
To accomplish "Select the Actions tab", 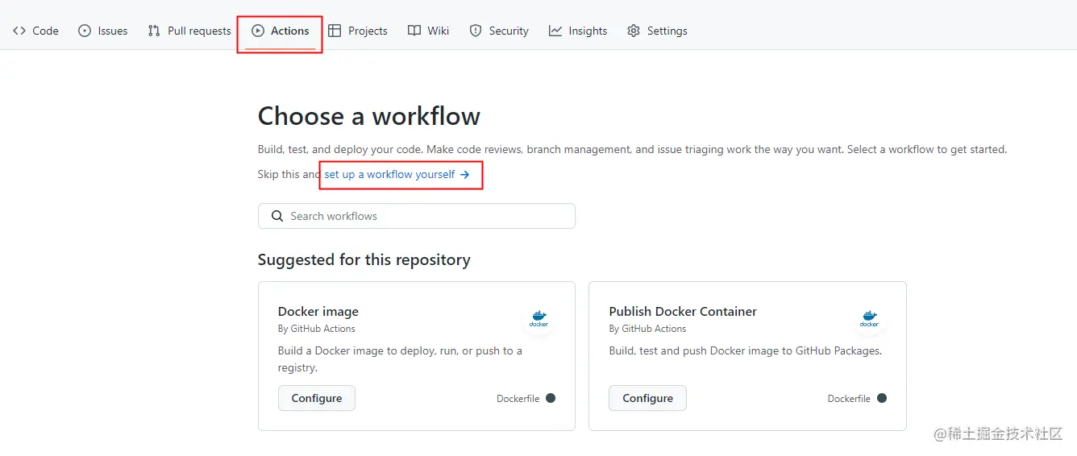I will [x=281, y=31].
